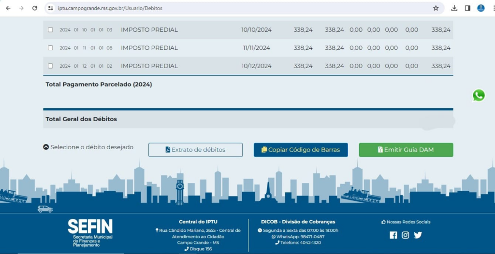This screenshot has height=254, width=495.
Task: Click the SEFIN logo in footer
Action: tap(90, 232)
